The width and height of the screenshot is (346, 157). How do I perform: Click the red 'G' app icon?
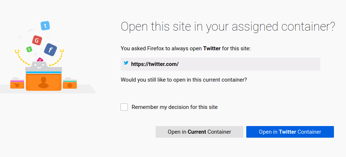point(37,40)
